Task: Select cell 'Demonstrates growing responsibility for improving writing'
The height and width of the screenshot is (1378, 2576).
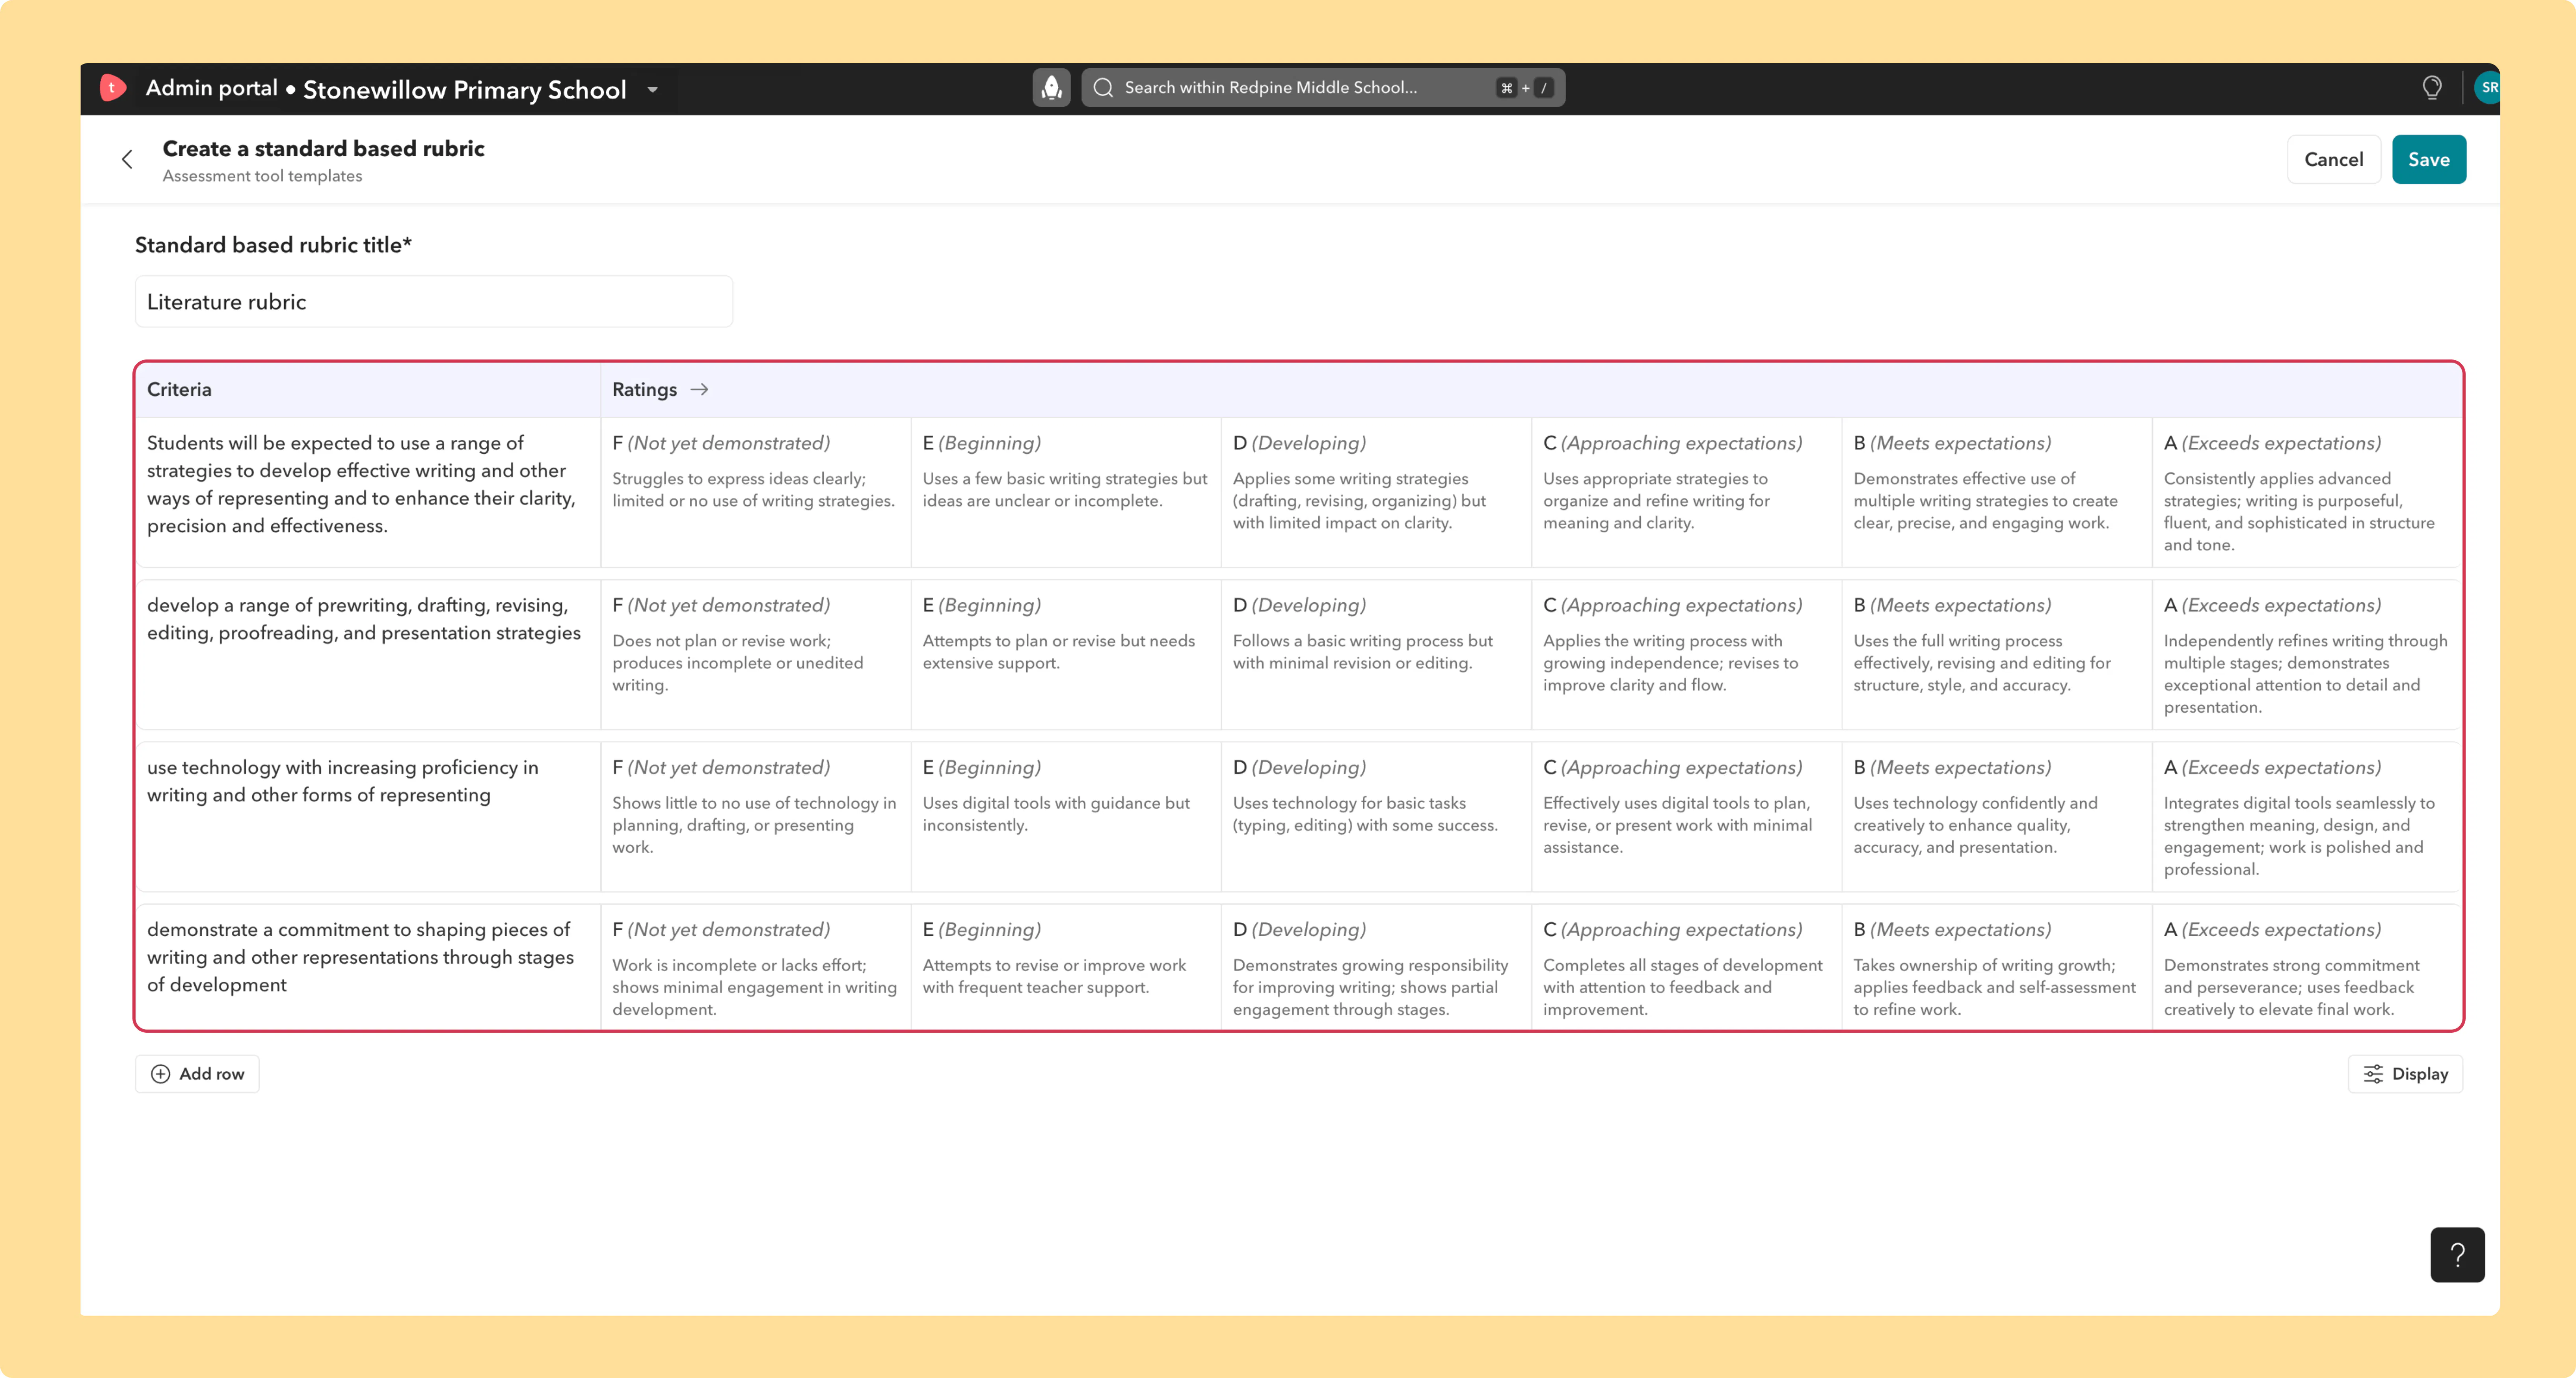Action: click(x=1376, y=966)
